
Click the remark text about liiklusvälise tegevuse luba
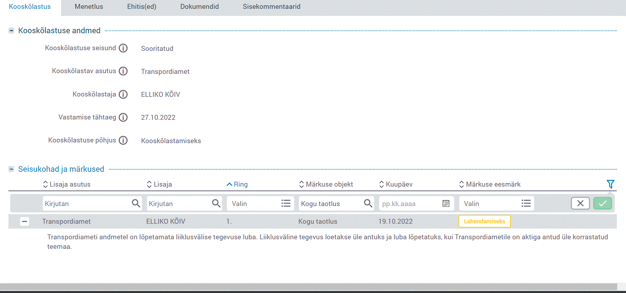click(328, 242)
